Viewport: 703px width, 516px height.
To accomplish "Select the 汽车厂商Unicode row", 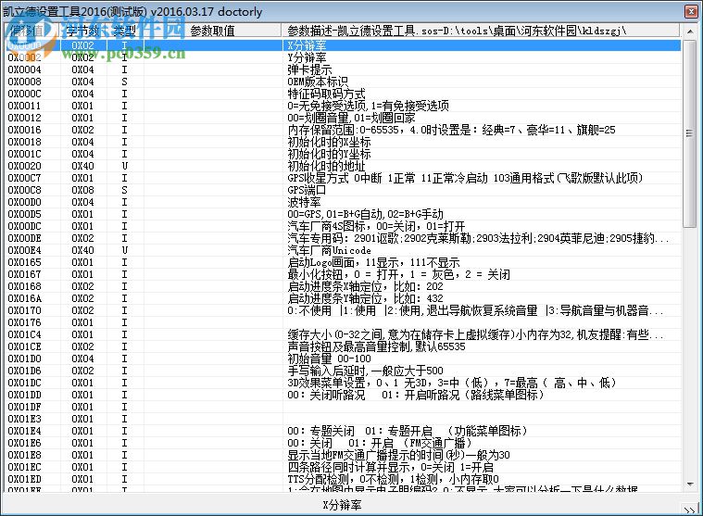I will point(344,250).
